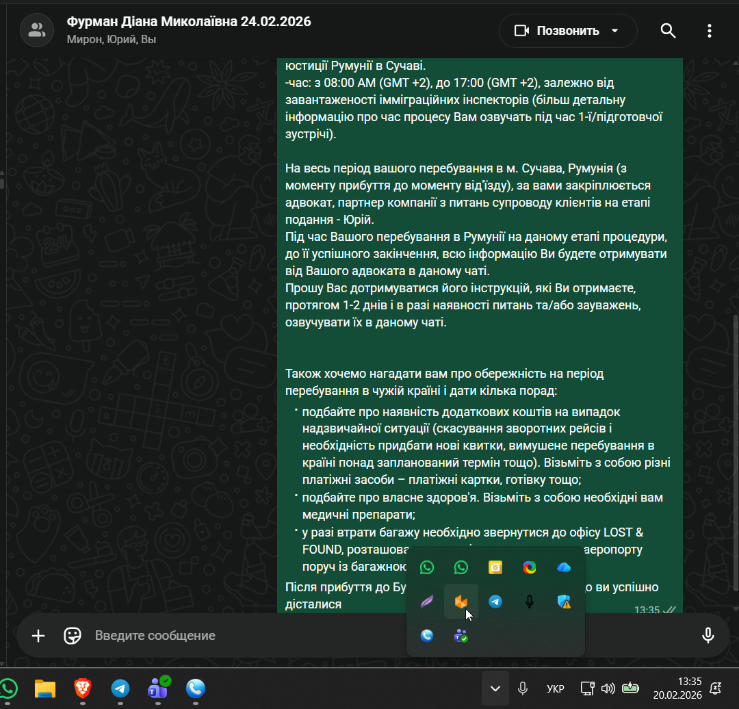Expand the Позвонить call options arrow
This screenshot has height=709, width=739.
click(614, 31)
